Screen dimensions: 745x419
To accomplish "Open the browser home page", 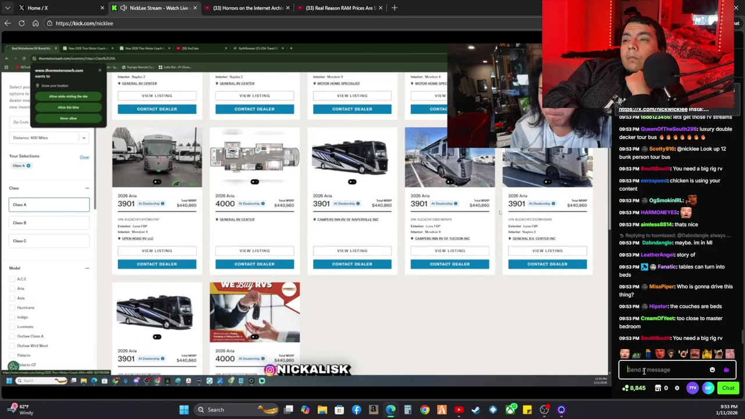I will tap(36, 23).
